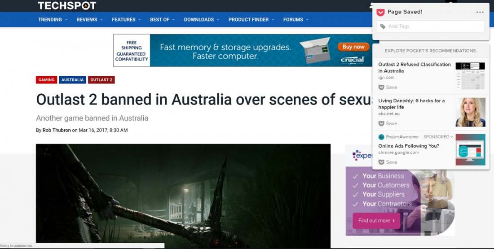494x249 pixels.
Task: Click Pocket save icon under Online Ads Following You
Action: pos(381,162)
